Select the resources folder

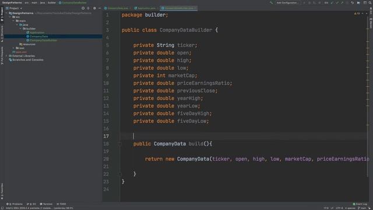point(27,44)
